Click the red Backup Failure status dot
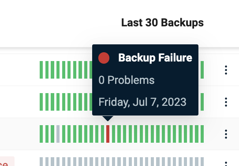 pyautogui.click(x=104, y=58)
